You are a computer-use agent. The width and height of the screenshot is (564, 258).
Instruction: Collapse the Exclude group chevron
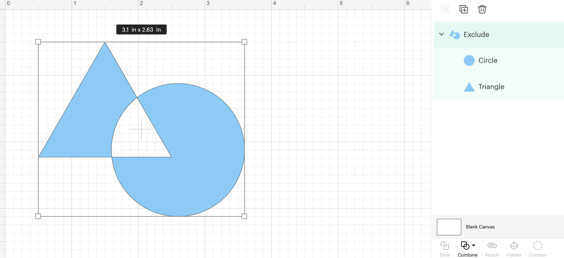coord(441,34)
